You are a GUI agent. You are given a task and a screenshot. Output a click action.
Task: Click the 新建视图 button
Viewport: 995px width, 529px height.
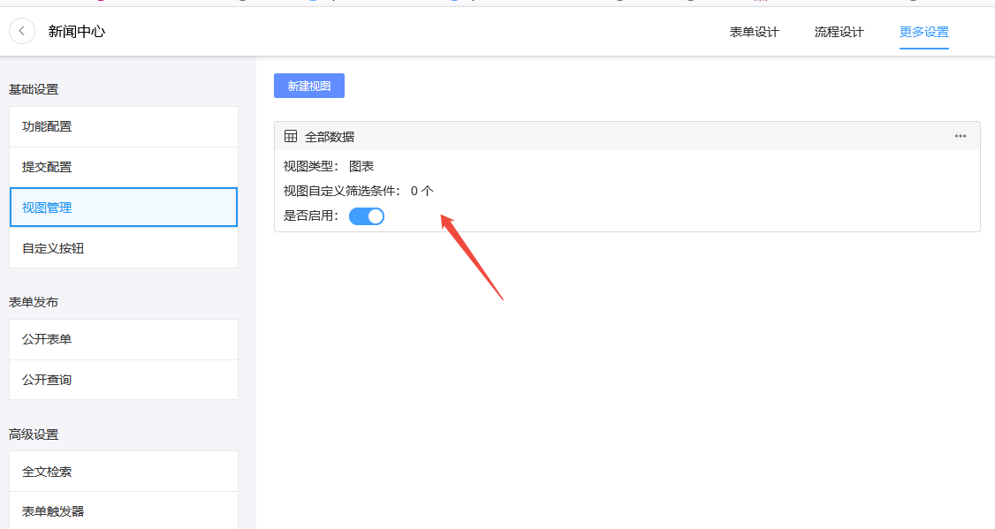point(309,86)
